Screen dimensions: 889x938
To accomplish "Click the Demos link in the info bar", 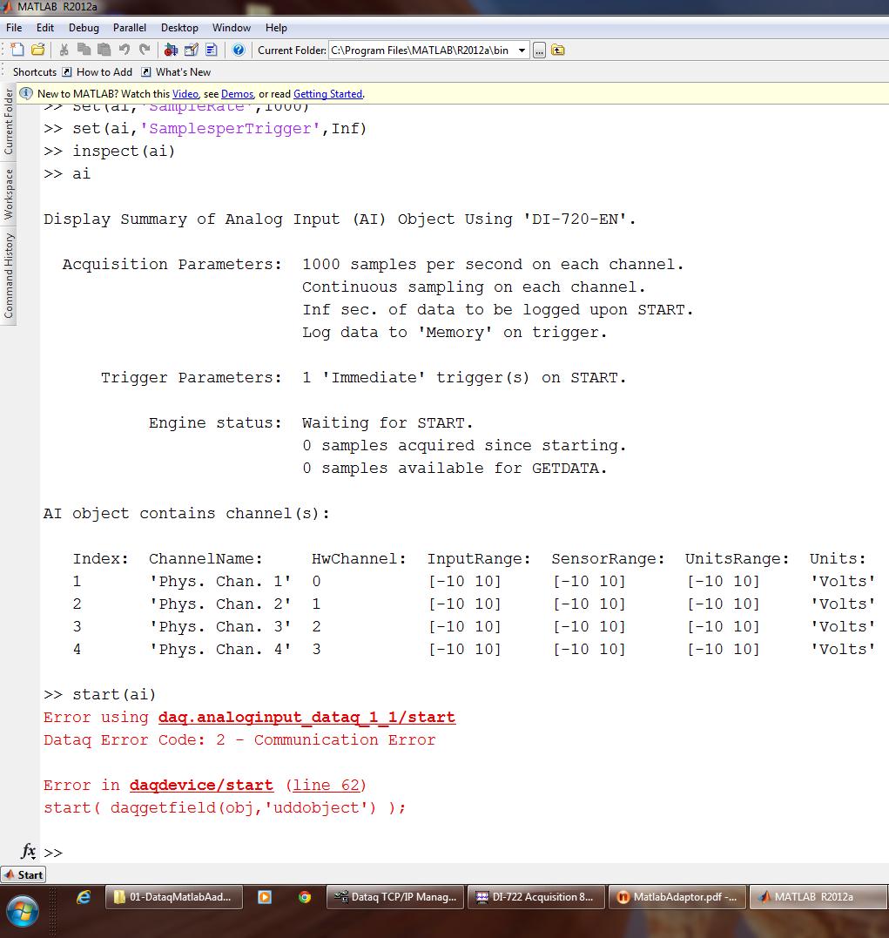I will (x=237, y=94).
